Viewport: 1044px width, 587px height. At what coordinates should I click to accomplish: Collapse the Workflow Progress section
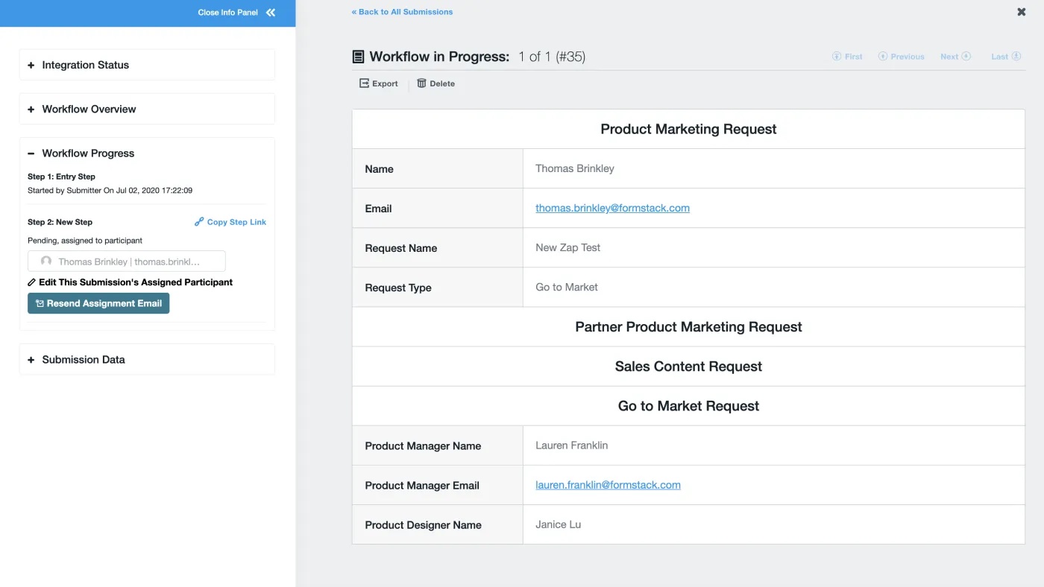click(31, 153)
